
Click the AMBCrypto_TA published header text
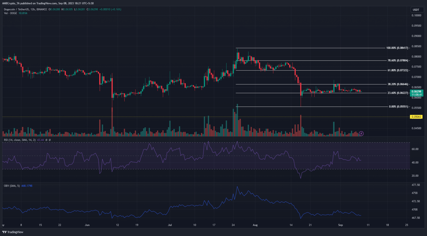point(48,3)
